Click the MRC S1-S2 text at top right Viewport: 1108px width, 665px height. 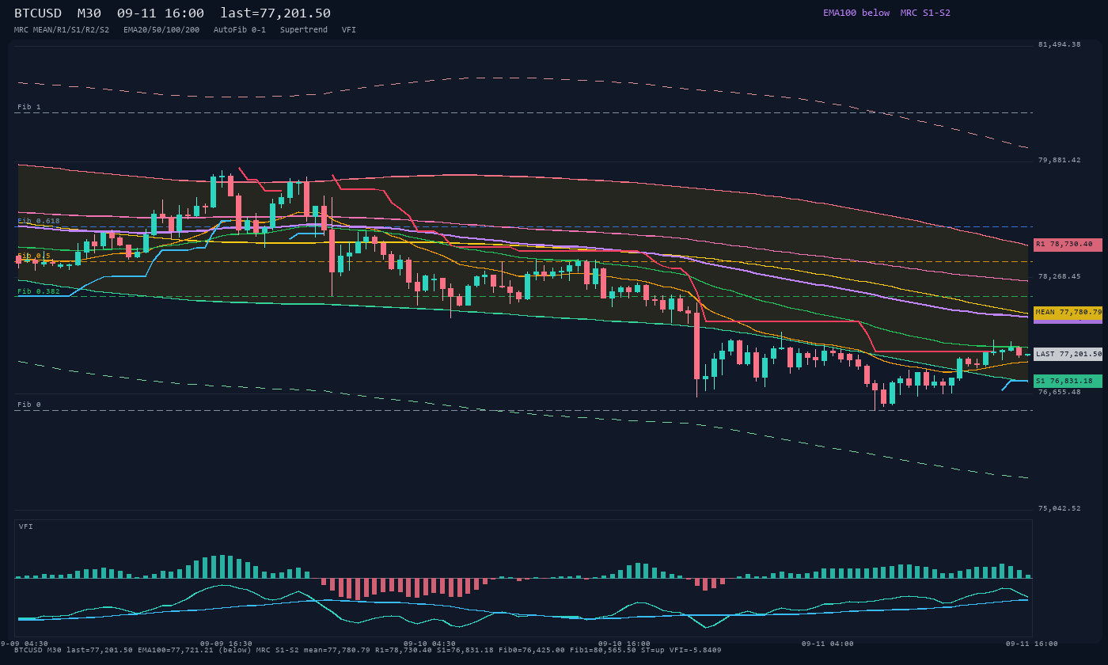(x=925, y=13)
